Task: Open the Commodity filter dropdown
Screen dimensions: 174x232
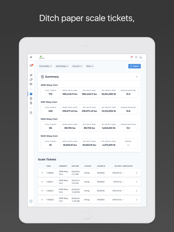Action: point(45,66)
